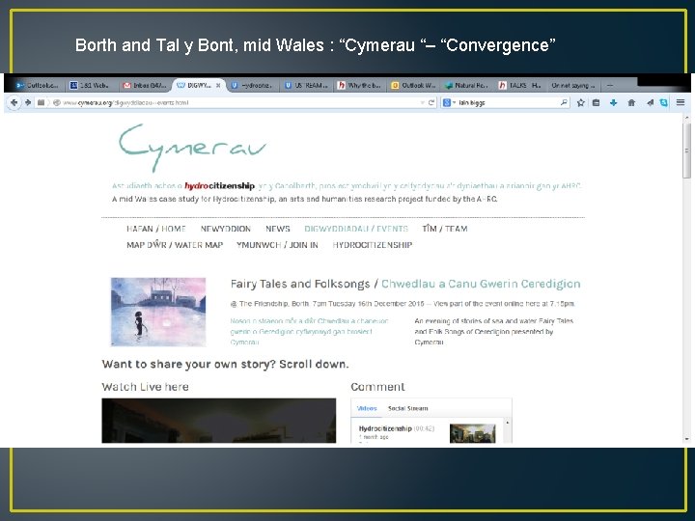
Task: Click the search magnifier icon in search box
Action: [x=564, y=102]
